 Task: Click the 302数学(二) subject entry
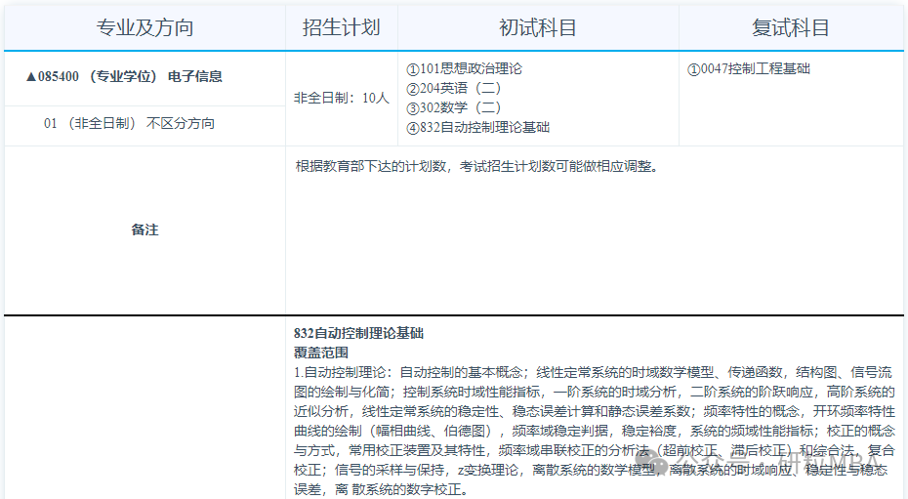454,108
